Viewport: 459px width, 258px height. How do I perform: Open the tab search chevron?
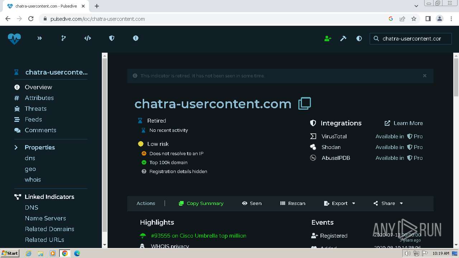point(416,6)
